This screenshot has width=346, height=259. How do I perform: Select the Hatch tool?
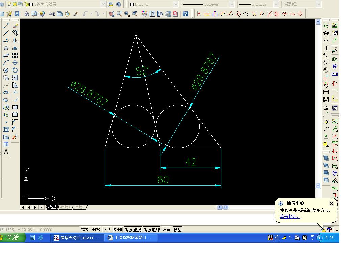click(x=6, y=129)
